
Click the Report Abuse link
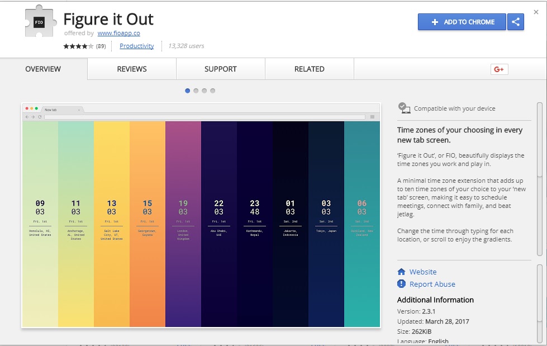(x=432, y=284)
